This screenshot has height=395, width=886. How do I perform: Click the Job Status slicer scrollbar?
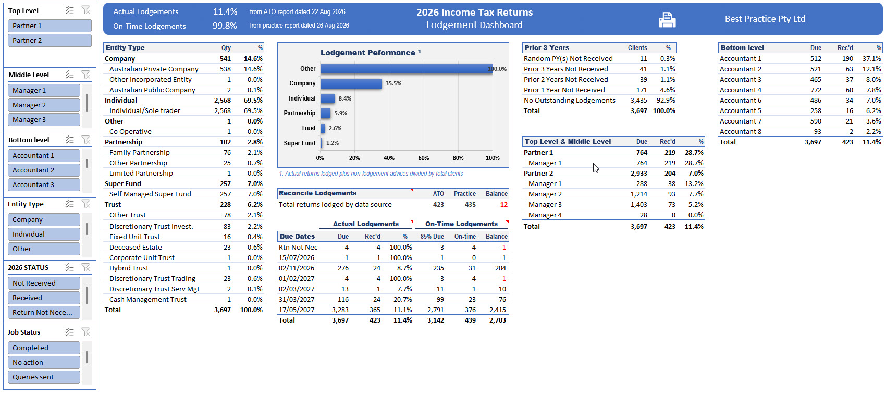point(87,357)
